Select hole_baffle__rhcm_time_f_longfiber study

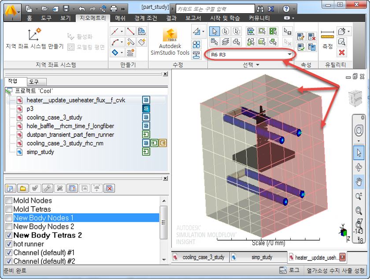tap(70, 126)
